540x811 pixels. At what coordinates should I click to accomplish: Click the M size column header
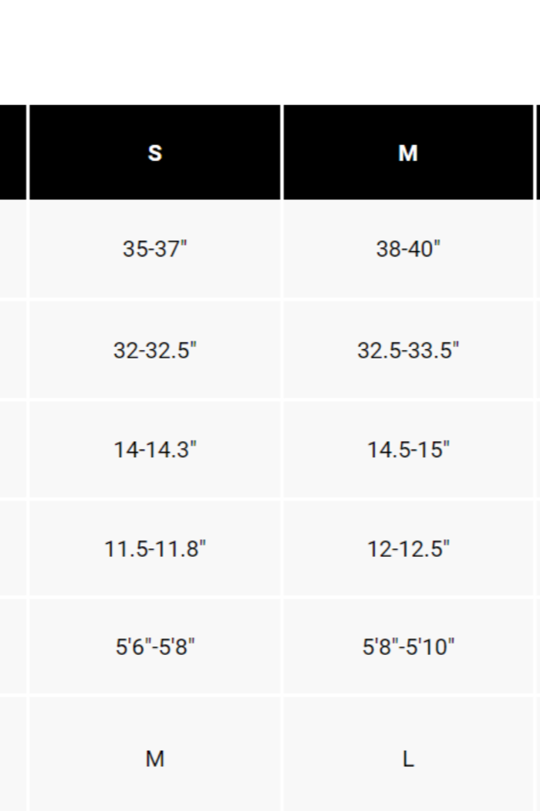click(408, 153)
